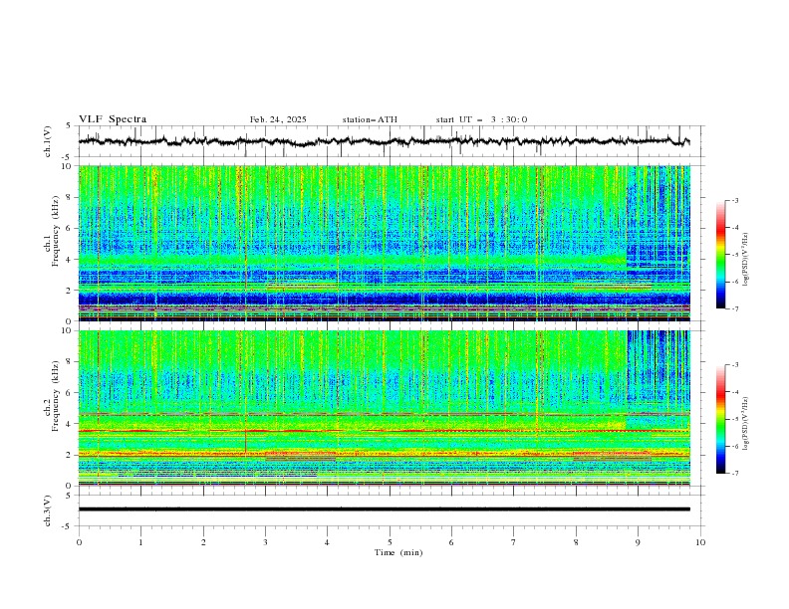Click time axis tick label '5'
The width and height of the screenshot is (789, 609).
click(x=390, y=542)
